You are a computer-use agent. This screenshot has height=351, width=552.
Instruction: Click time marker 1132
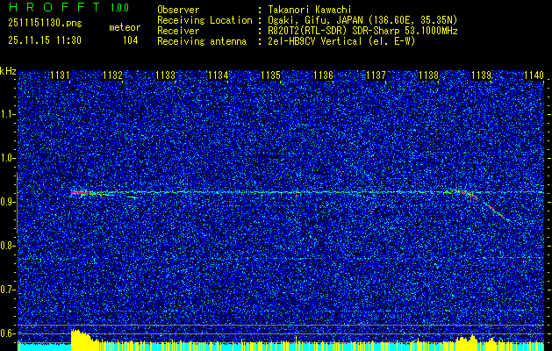(x=112, y=75)
